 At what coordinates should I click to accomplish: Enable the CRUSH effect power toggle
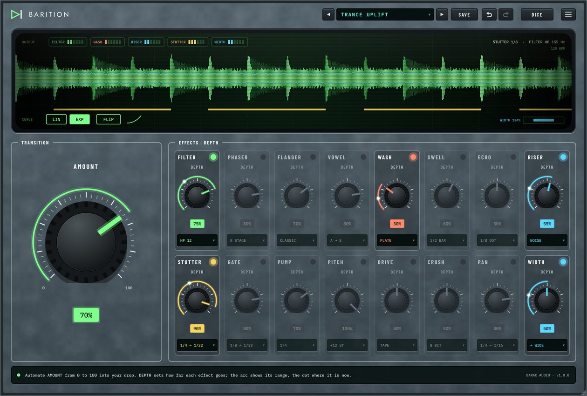point(463,262)
